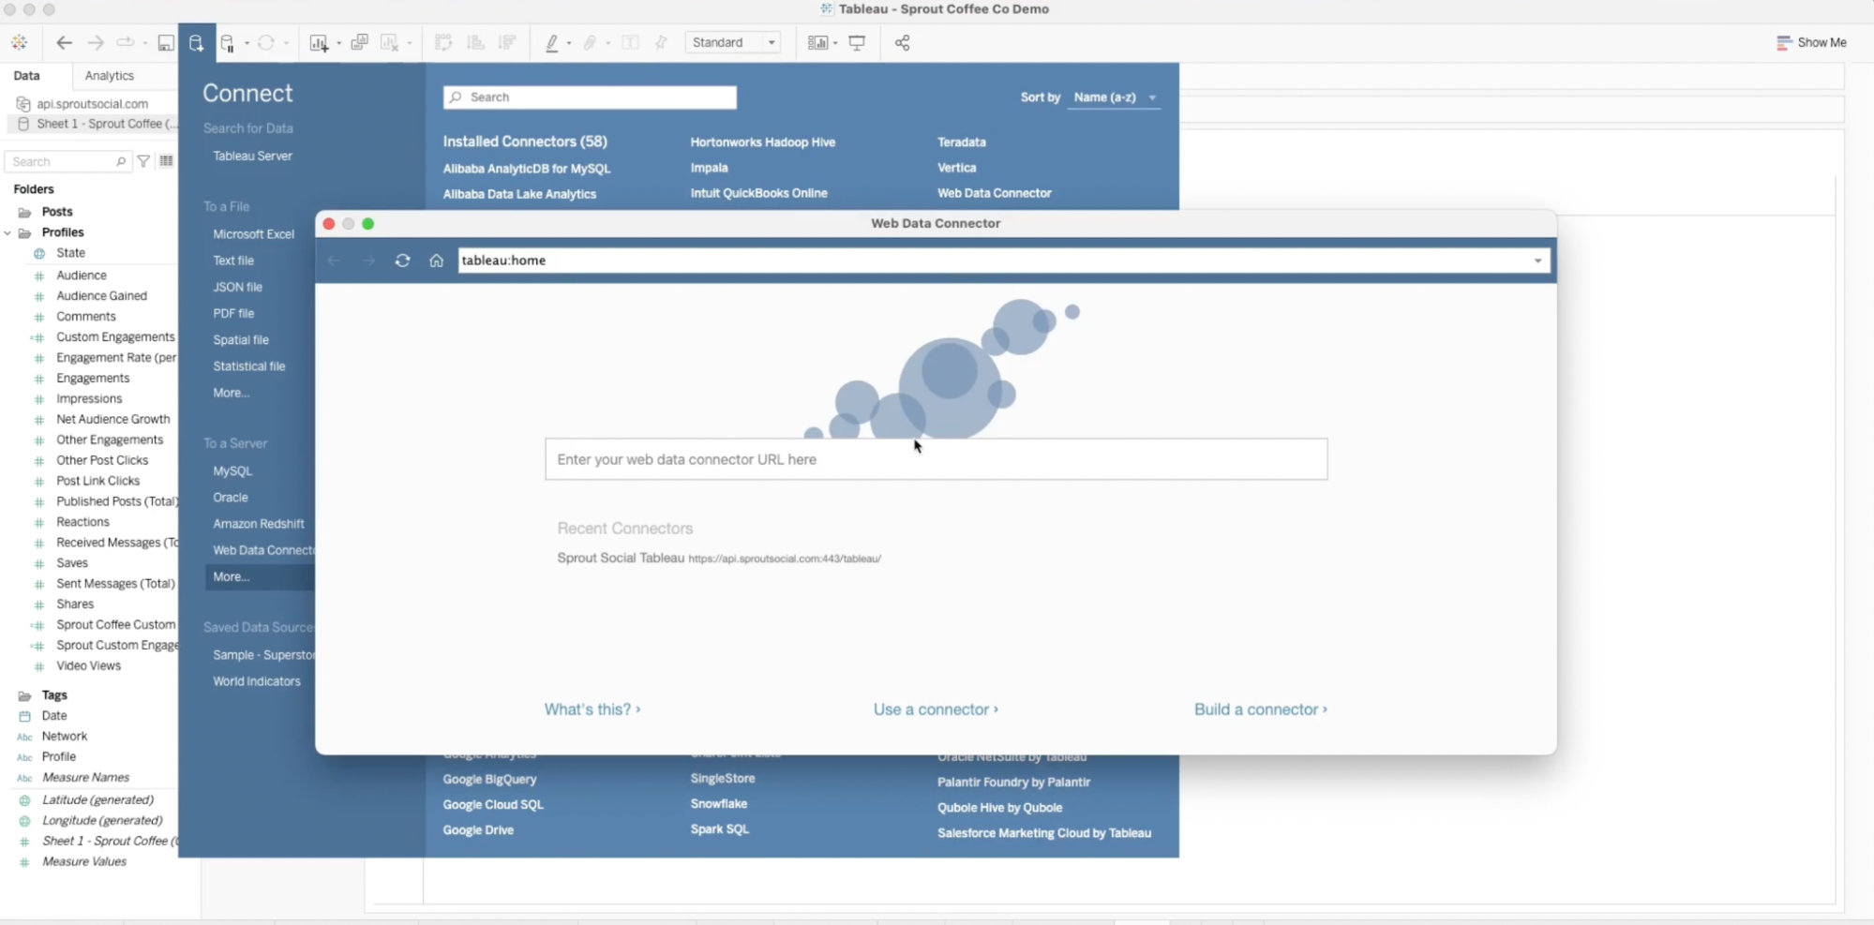
Task: Select the Google BigQuery connector
Action: tap(489, 780)
